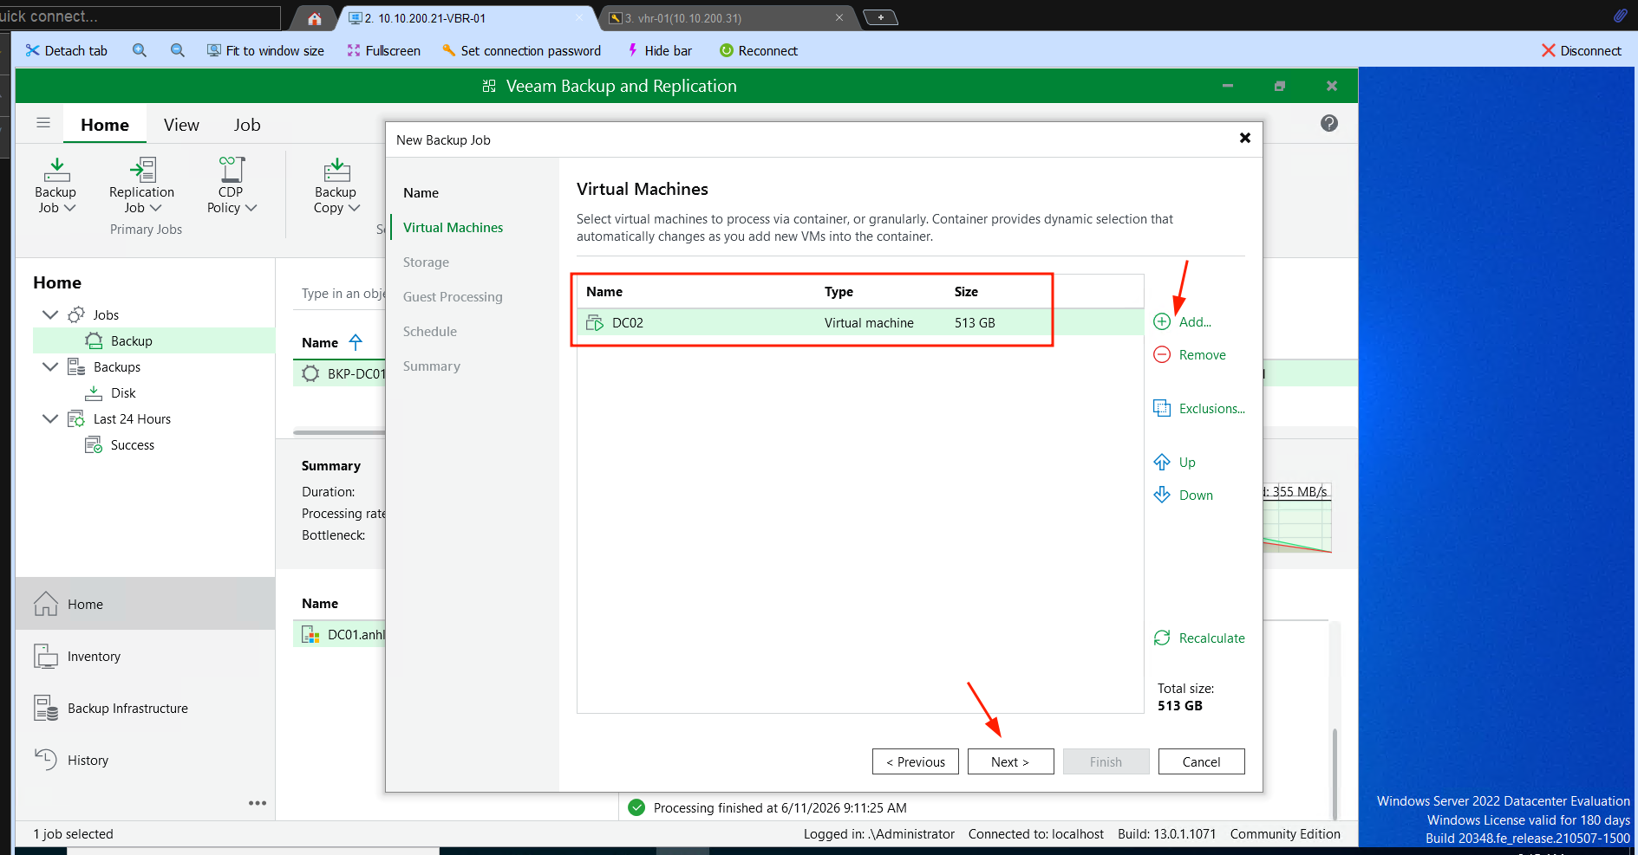Click the Summary wizard step
1638x855 pixels.
coord(432,366)
